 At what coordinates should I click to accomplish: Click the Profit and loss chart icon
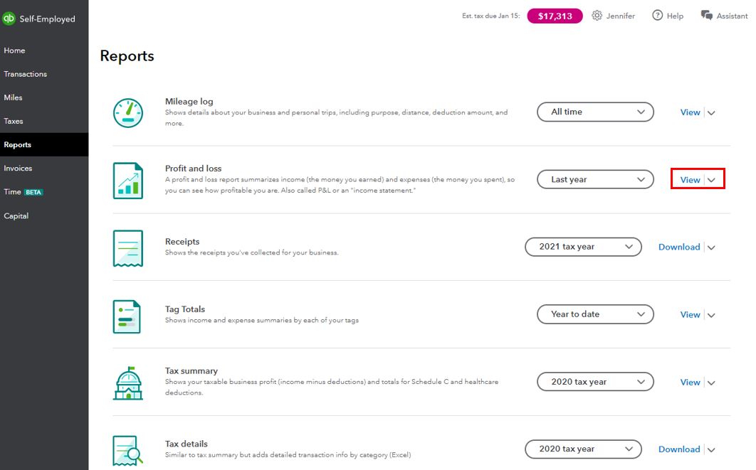[127, 181]
